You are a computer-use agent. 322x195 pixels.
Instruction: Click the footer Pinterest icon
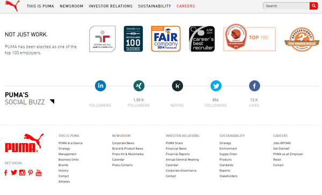coord(31,172)
